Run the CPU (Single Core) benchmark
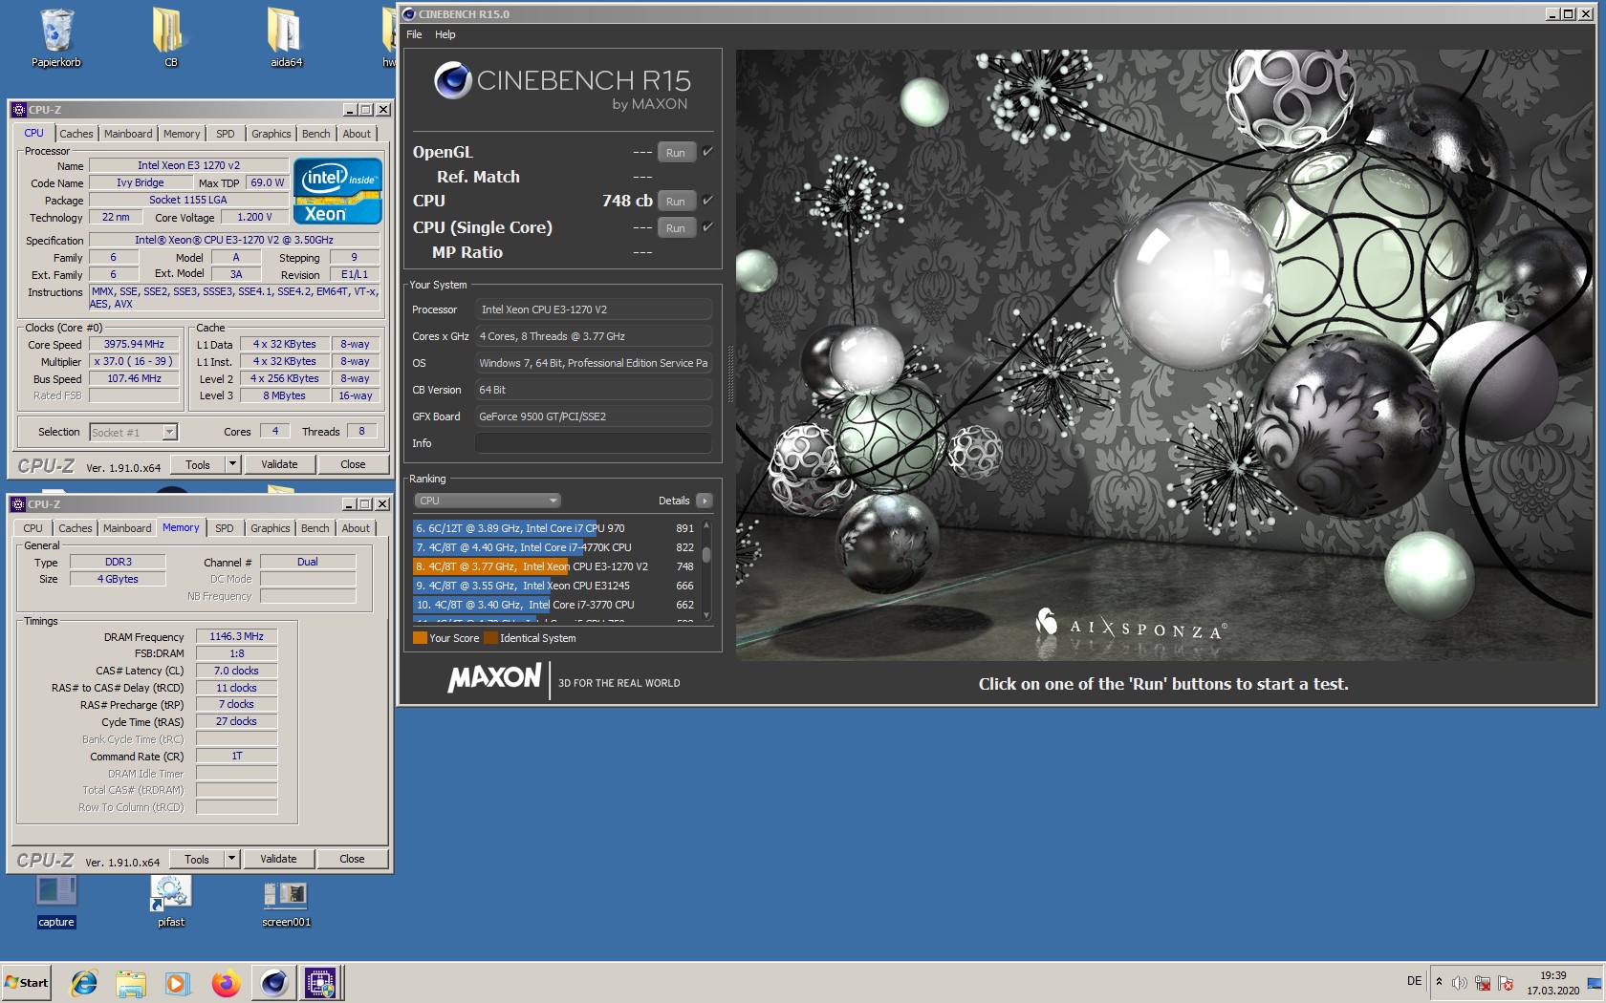The height and width of the screenshot is (1003, 1606). [676, 228]
